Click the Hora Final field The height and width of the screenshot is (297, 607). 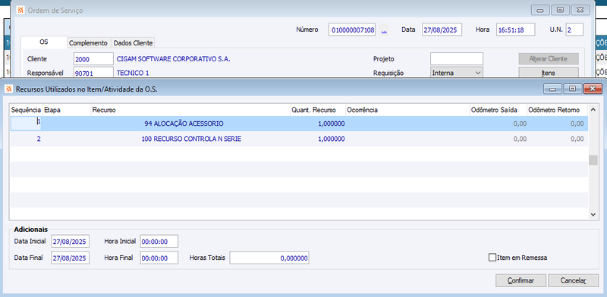[x=159, y=258]
